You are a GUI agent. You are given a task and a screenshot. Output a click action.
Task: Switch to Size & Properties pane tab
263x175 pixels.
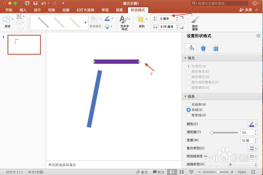(216, 49)
